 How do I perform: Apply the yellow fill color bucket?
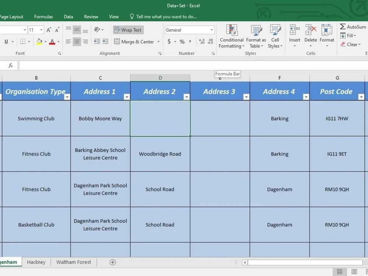click(x=39, y=42)
